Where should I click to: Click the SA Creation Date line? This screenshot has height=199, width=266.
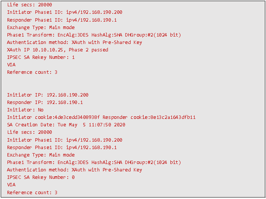(66, 125)
